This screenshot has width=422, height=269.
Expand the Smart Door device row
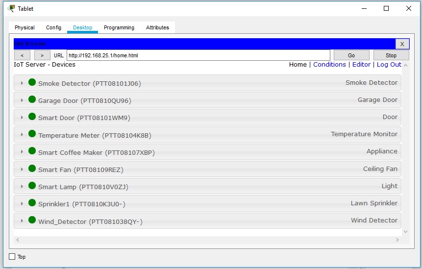(22, 118)
